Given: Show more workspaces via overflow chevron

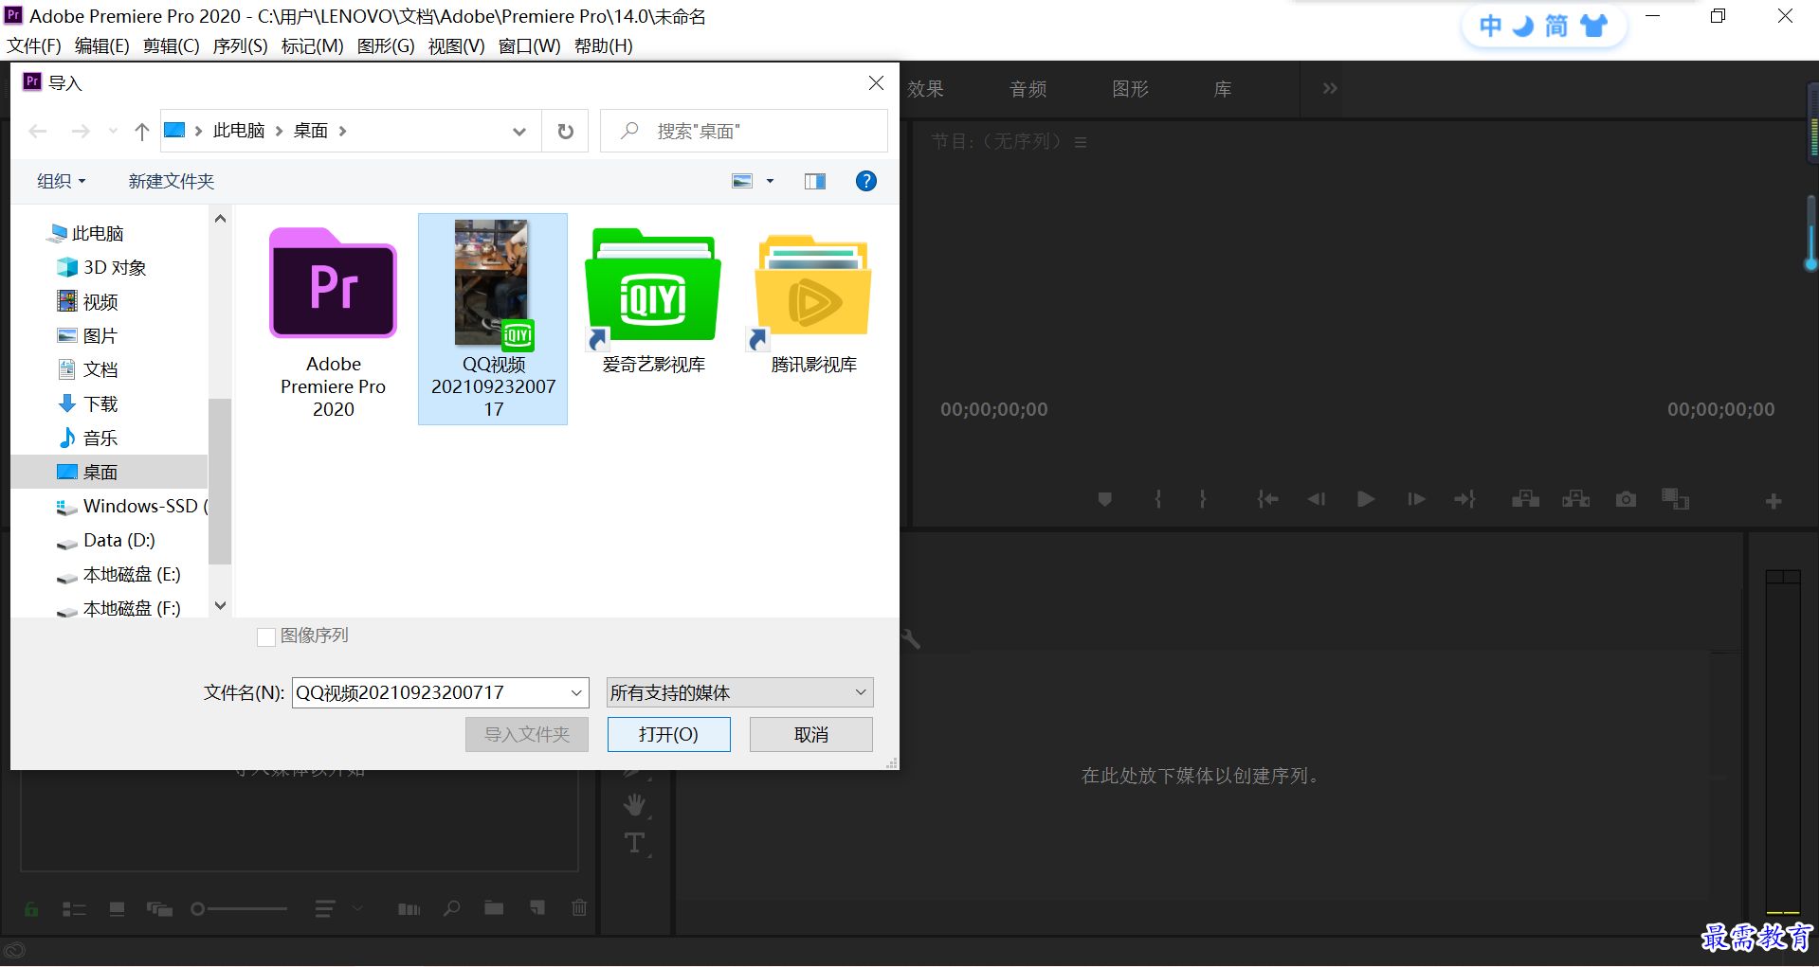Looking at the screenshot, I should click(1330, 88).
